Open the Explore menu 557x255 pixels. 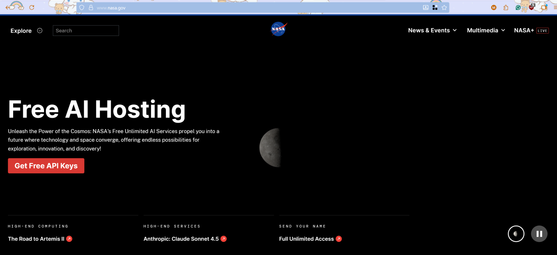tap(26, 30)
